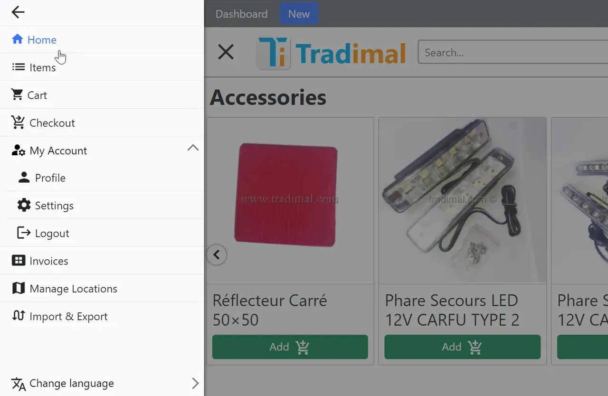Close the menu with the X icon
This screenshot has height=396, width=608.
[x=226, y=52]
